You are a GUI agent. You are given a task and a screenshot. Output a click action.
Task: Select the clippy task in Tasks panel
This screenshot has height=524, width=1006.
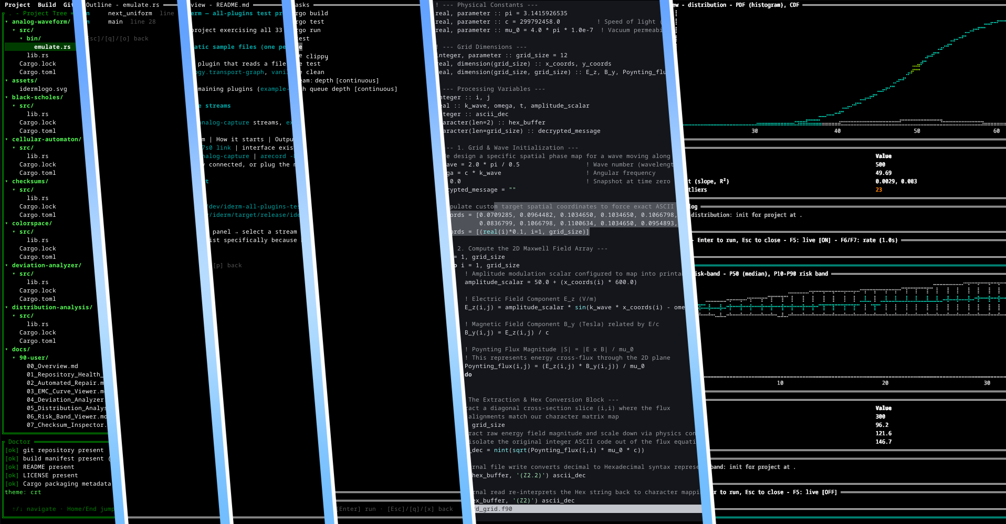click(x=317, y=56)
